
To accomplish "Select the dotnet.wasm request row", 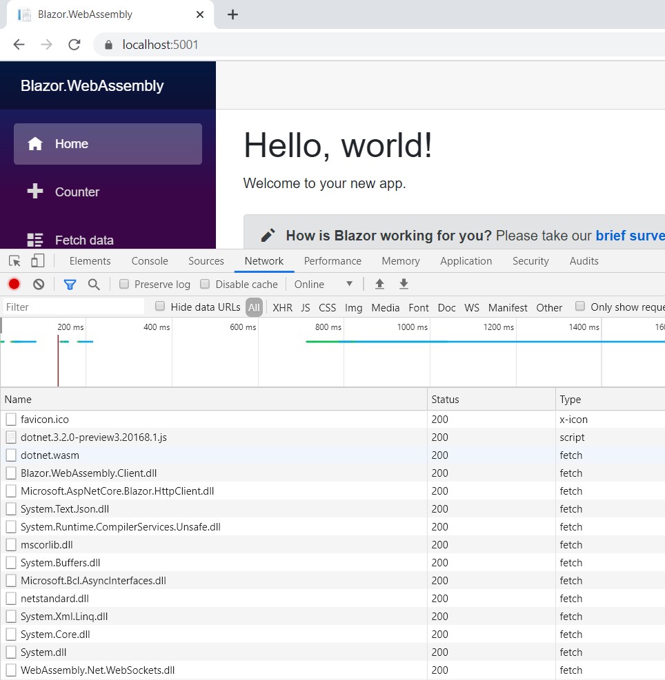I will [x=332, y=455].
